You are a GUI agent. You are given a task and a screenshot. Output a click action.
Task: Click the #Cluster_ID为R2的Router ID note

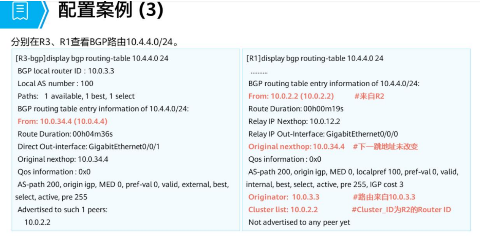pyautogui.click(x=401, y=209)
